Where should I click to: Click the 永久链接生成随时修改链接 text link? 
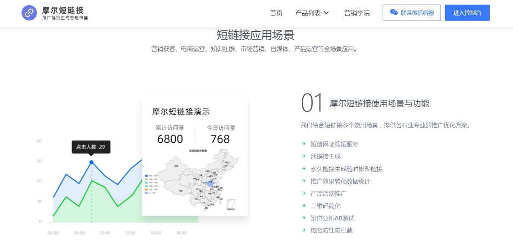click(x=346, y=169)
